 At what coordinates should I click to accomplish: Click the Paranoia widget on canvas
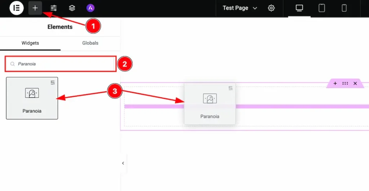coord(210,104)
